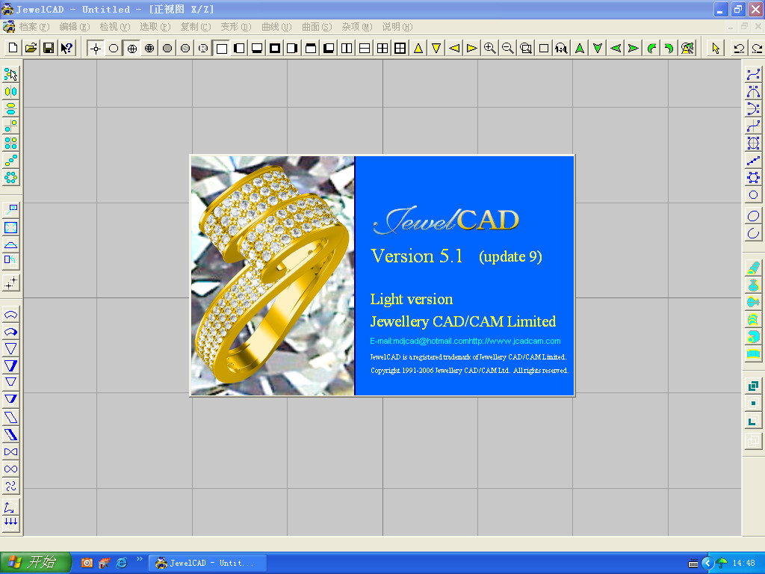765x574 pixels.
Task: Click the crosshair display mode icon
Action: pos(96,48)
